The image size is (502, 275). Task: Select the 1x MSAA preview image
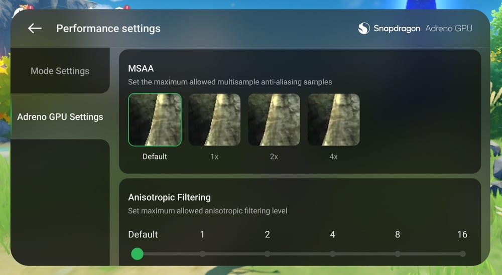point(214,119)
